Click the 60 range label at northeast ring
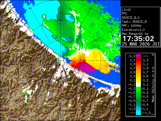Viewport: 161px width, 121px height. coord(91,8)
